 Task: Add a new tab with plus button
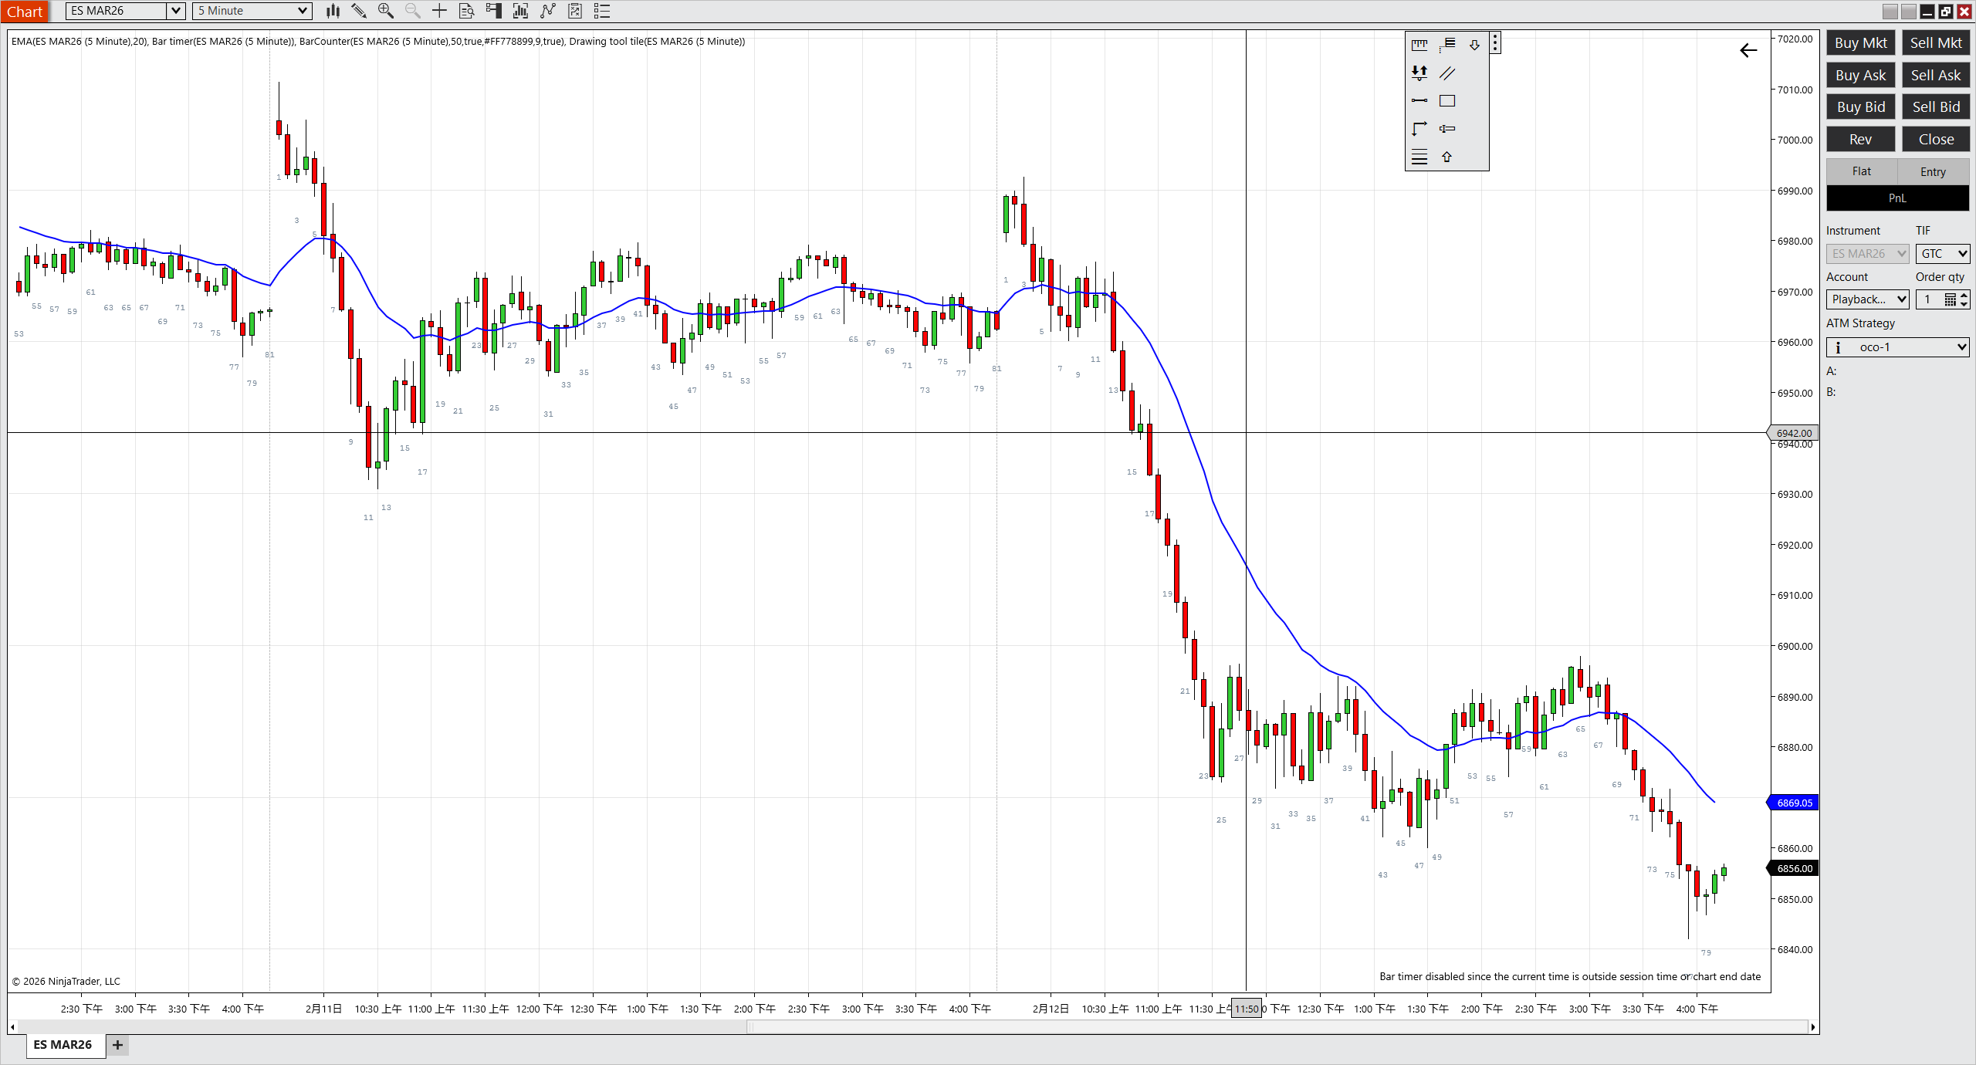click(x=117, y=1045)
